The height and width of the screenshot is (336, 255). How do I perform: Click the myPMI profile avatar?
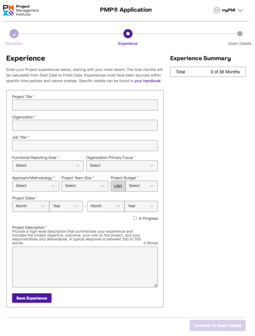coord(217,10)
